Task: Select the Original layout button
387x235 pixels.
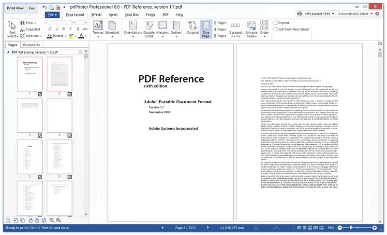Action: pyautogui.click(x=193, y=28)
